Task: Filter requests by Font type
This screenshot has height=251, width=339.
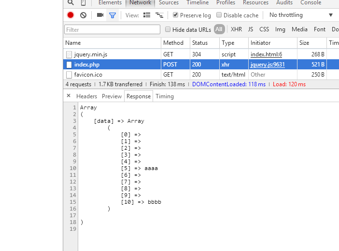Action: [x=320, y=29]
